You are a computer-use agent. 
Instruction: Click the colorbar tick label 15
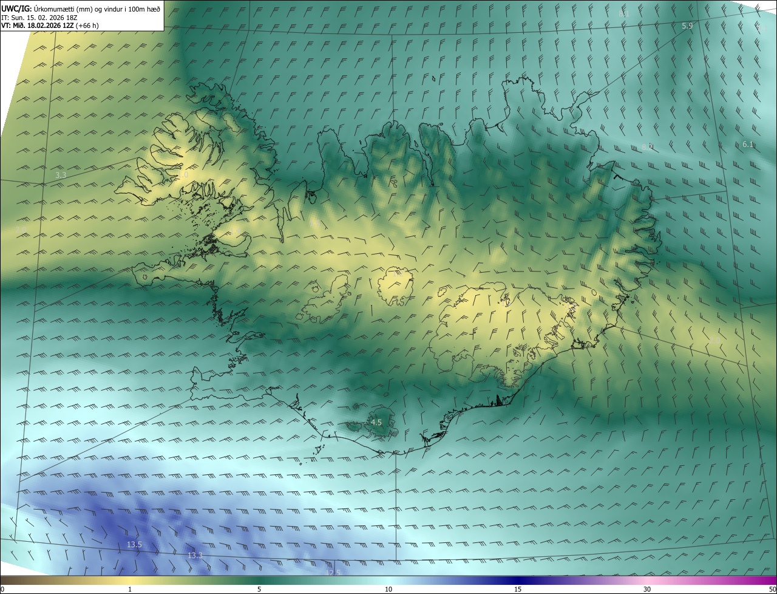[518, 589]
